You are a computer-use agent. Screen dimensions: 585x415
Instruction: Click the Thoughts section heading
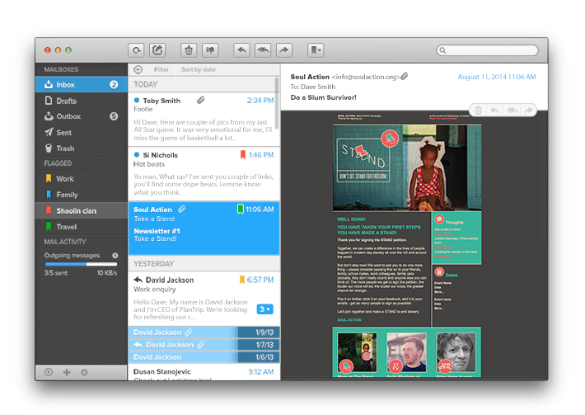(x=454, y=222)
